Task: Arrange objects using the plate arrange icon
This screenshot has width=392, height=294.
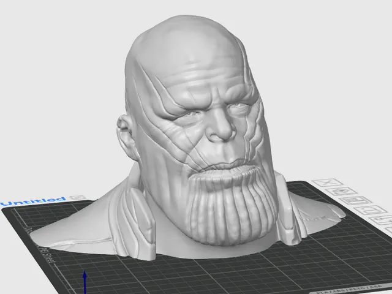Action: point(355,201)
